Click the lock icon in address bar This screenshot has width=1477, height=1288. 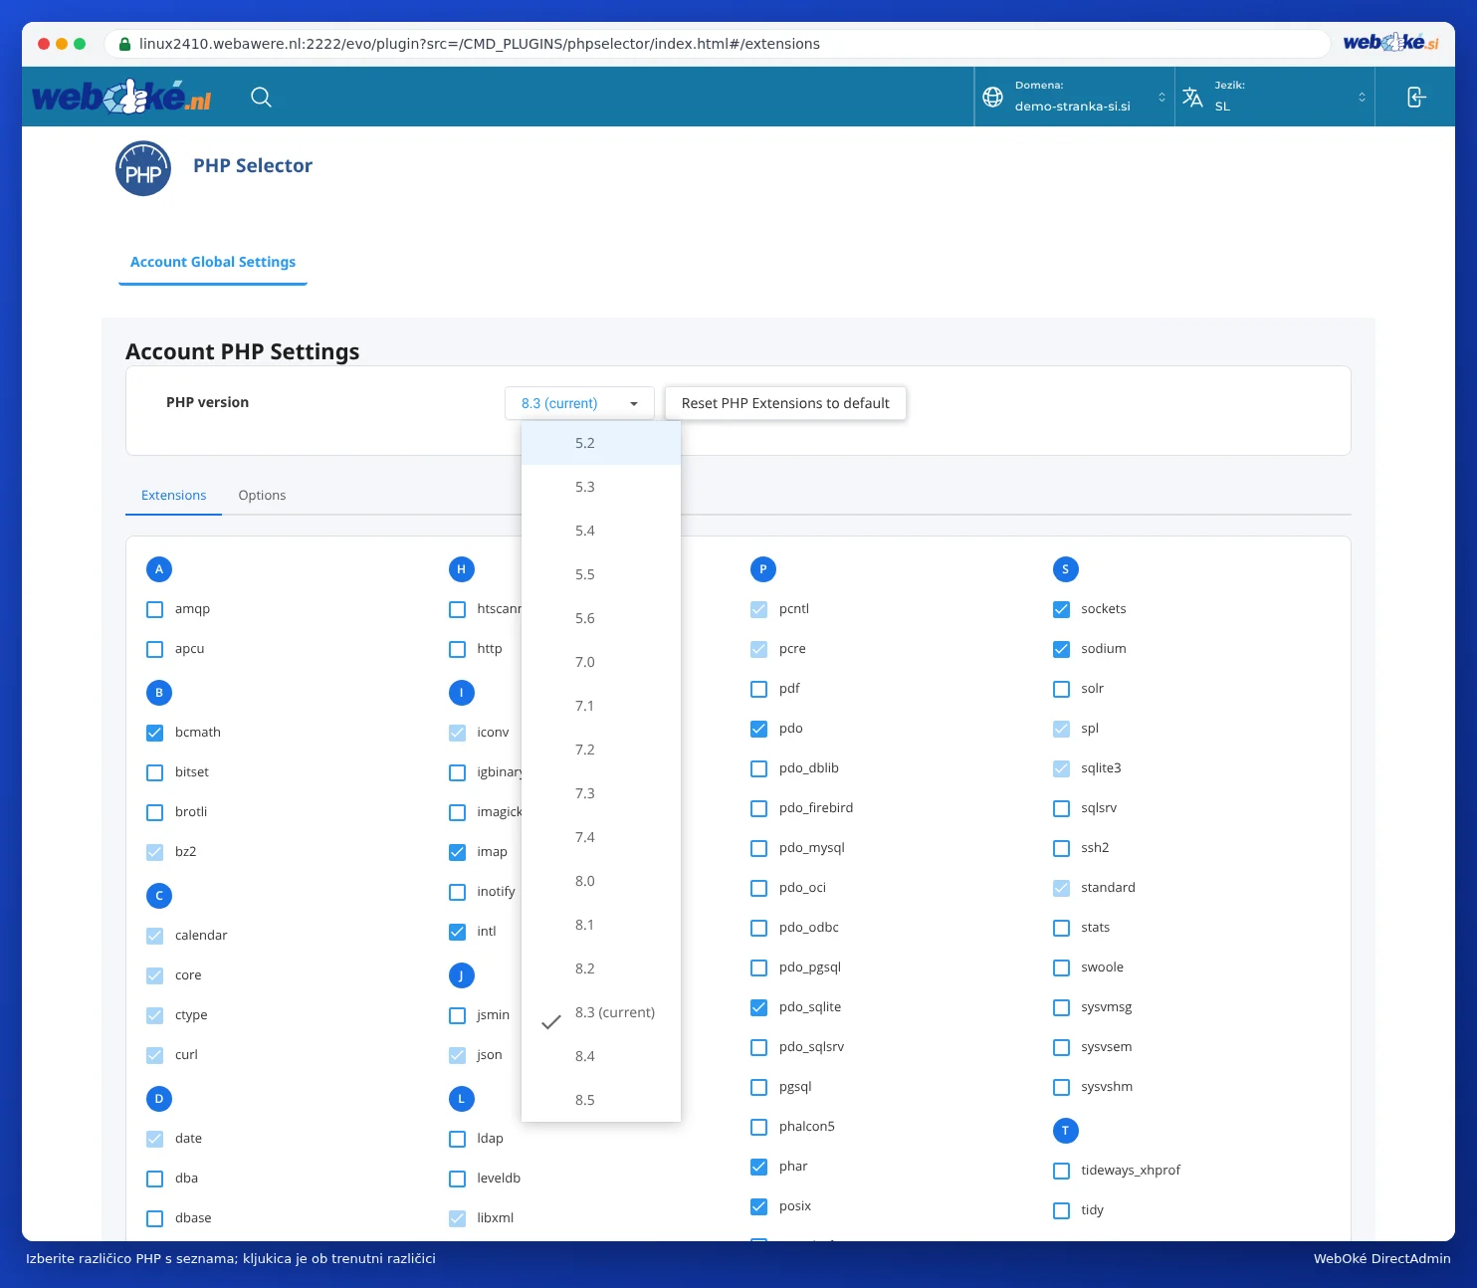tap(124, 44)
